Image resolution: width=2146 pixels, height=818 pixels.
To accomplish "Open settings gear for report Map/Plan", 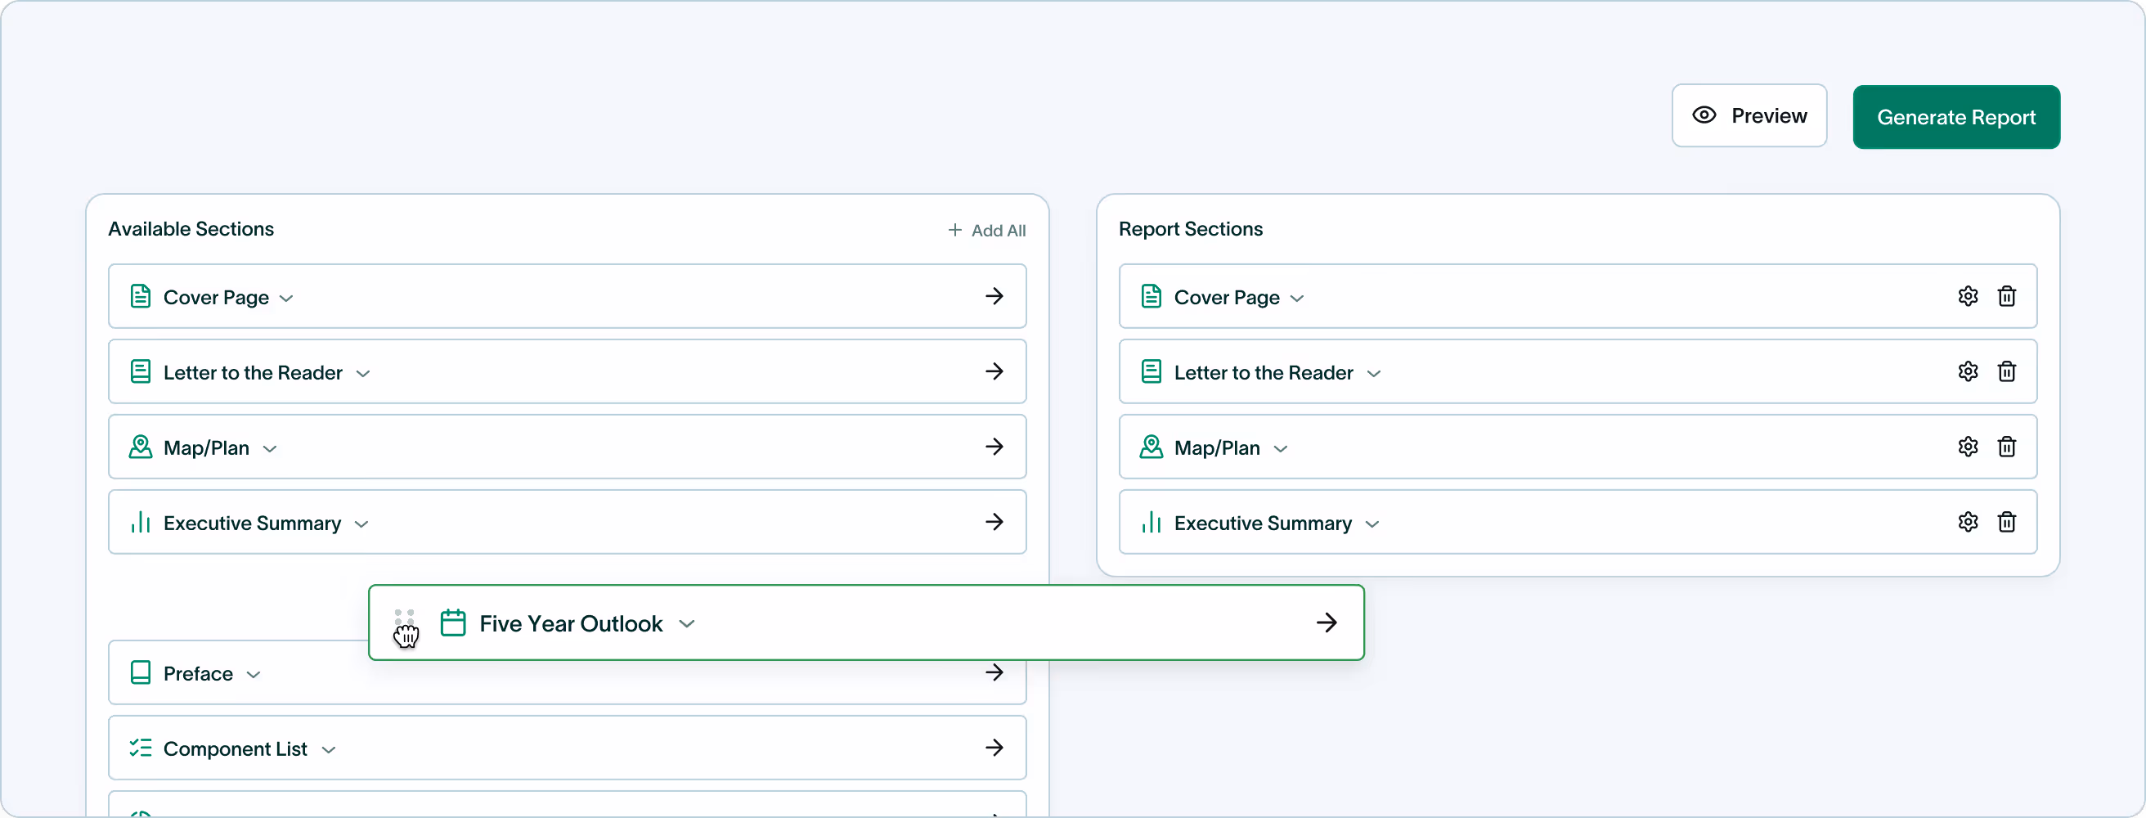I will pos(1967,447).
